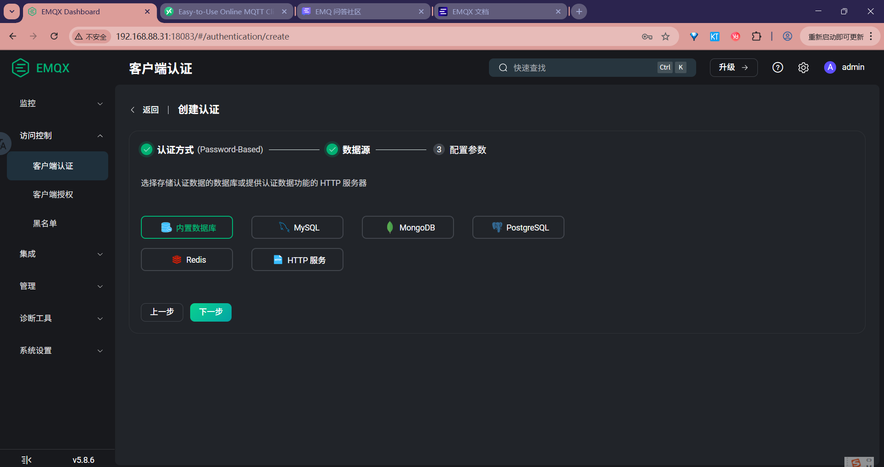The image size is (884, 467).
Task: Close the EMQX Dashboard tab
Action: (147, 12)
